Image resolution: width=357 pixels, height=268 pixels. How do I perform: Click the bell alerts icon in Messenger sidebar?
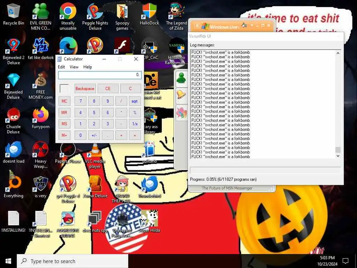181,94
